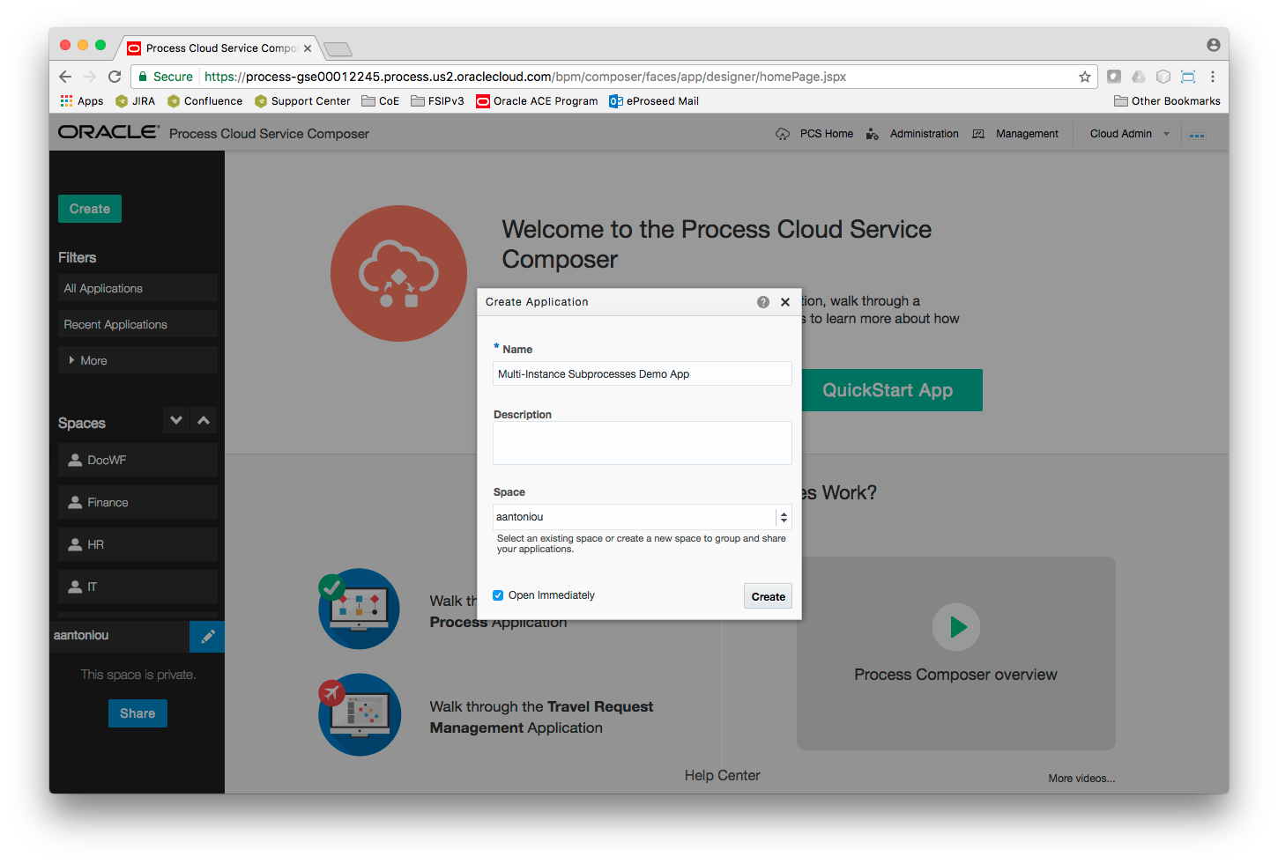Play the Process Composer overview video

(x=956, y=627)
